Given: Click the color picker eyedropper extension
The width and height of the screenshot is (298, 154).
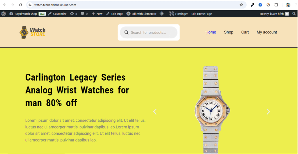Looking at the screenshot, I should pyautogui.click(x=252, y=5).
